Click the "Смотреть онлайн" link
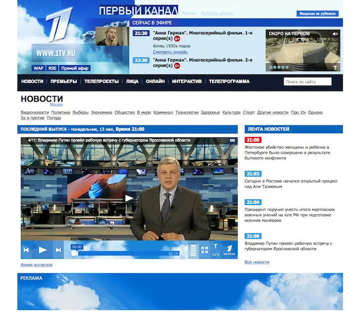The image size is (359, 318). (x=170, y=52)
